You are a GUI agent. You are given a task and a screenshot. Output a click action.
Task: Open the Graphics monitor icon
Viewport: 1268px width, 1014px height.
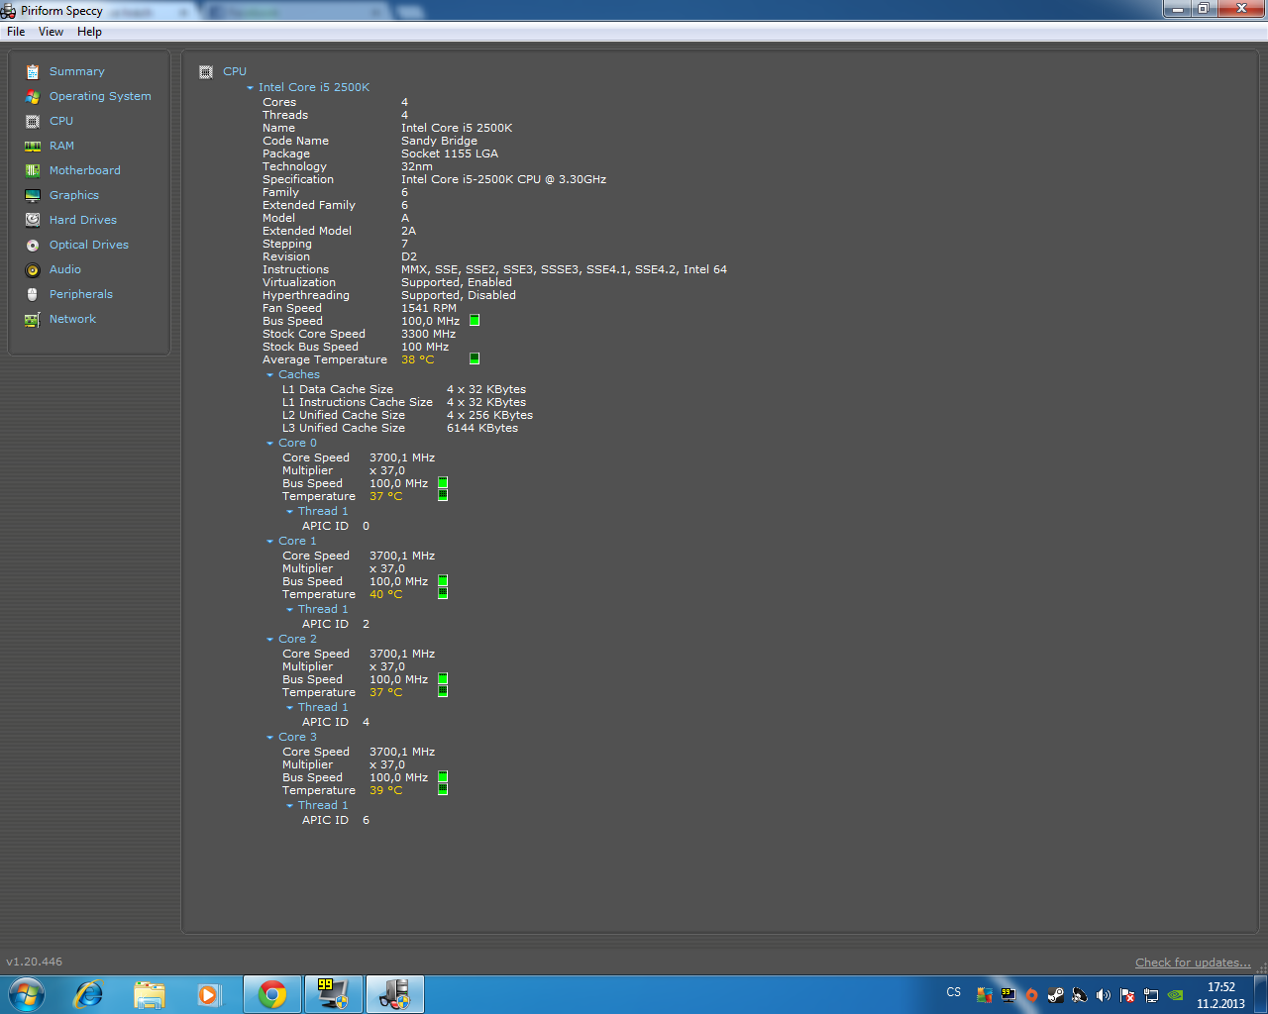click(33, 195)
